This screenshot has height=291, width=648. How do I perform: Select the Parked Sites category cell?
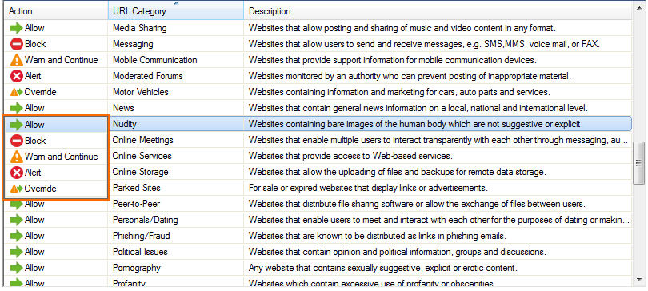(x=176, y=188)
